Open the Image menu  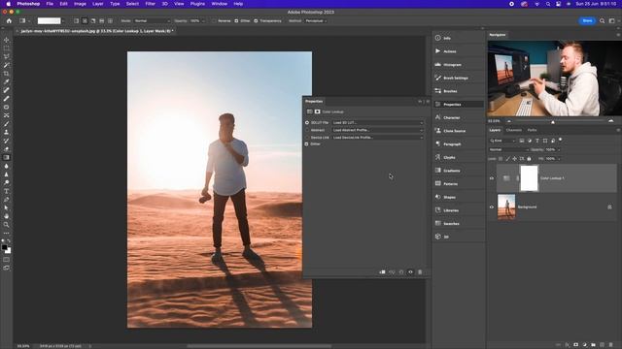[80, 4]
